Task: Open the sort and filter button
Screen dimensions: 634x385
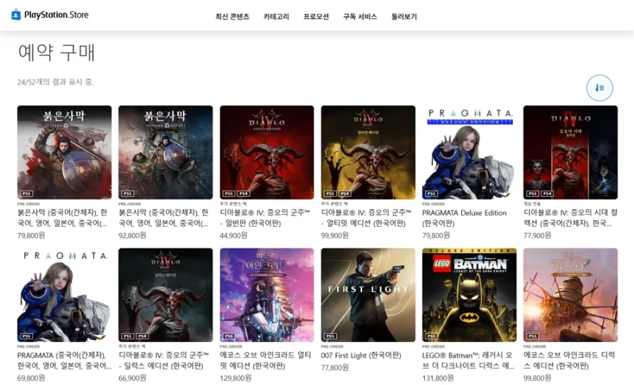Action: [x=599, y=88]
